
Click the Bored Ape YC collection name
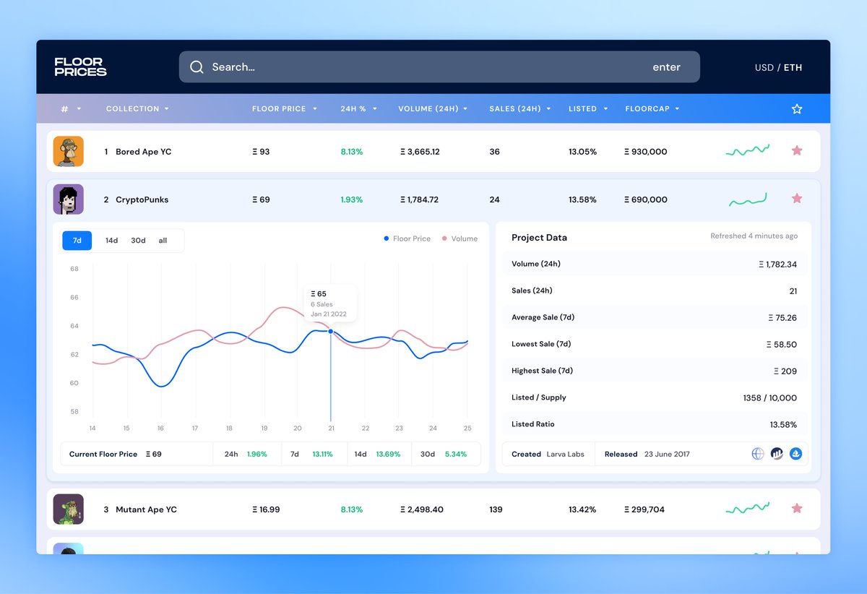click(x=143, y=152)
